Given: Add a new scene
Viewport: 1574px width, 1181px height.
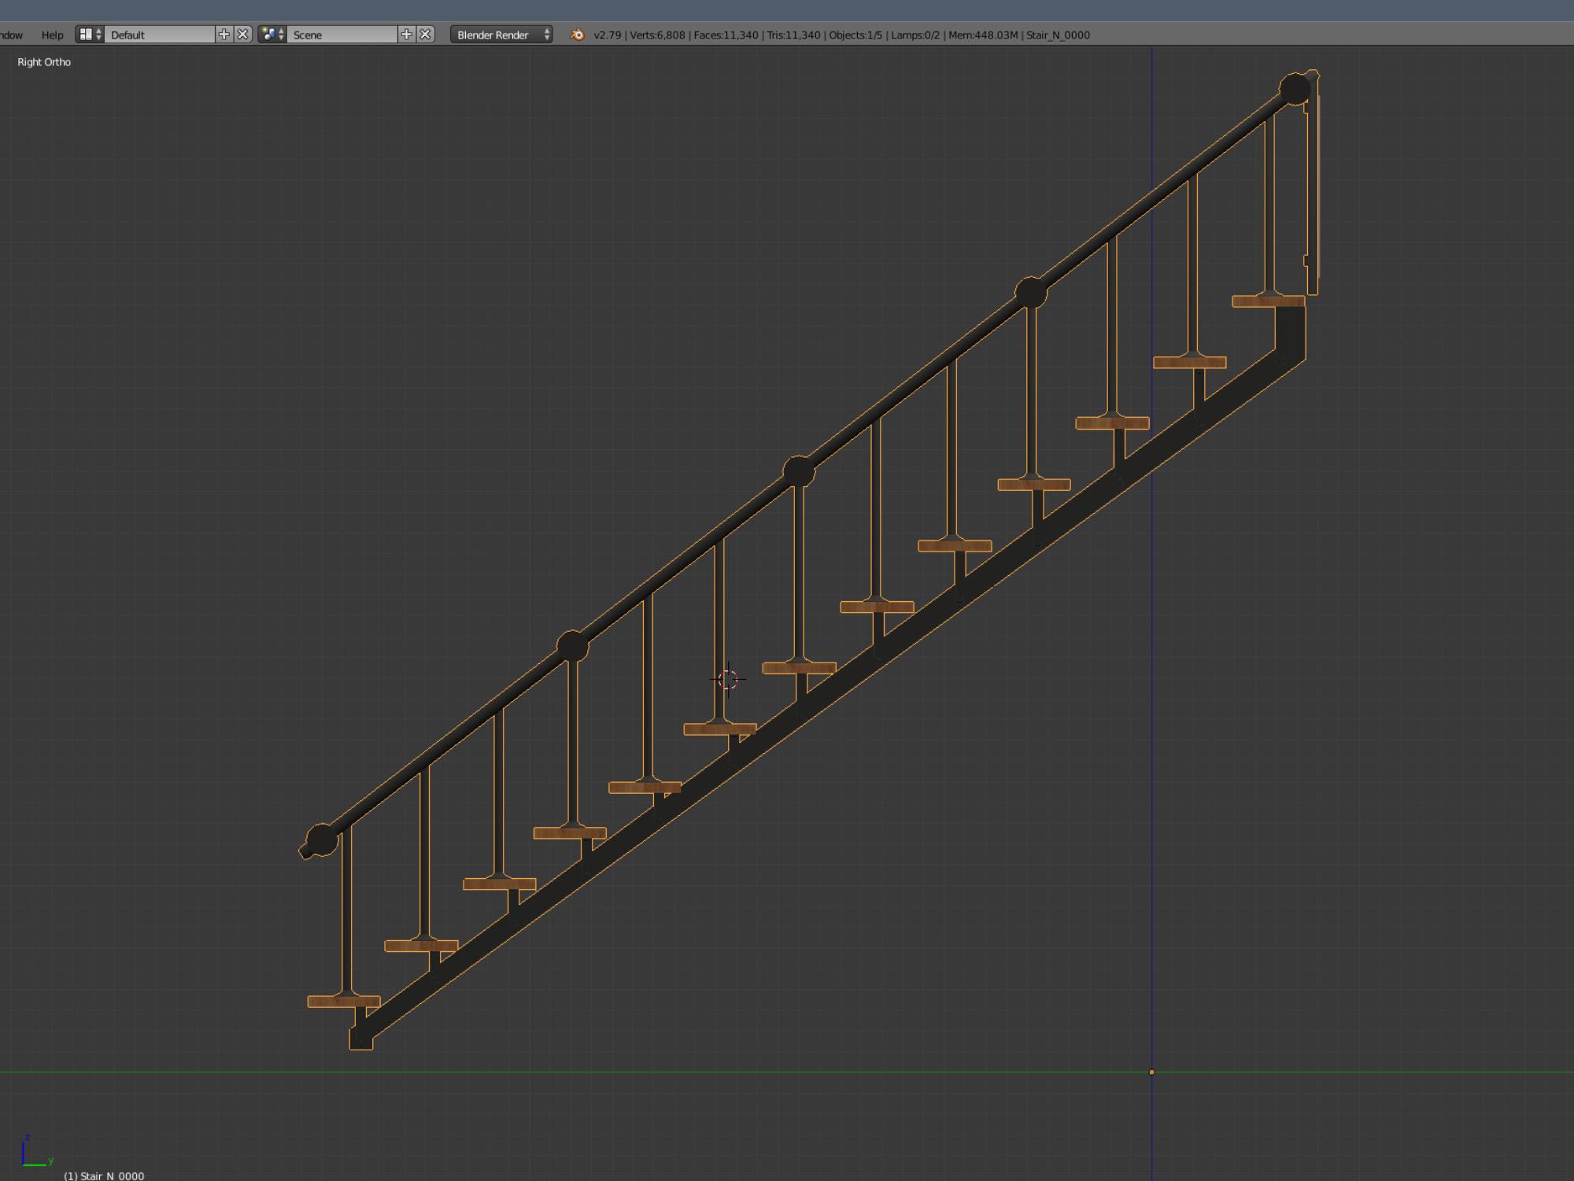Looking at the screenshot, I should (x=407, y=35).
